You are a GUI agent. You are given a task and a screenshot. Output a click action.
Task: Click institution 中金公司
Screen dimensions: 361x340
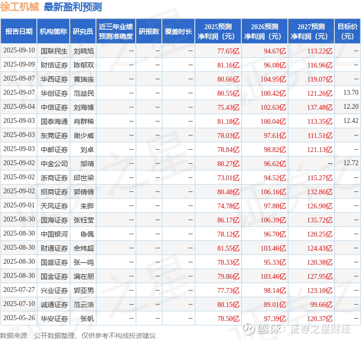coord(54,164)
